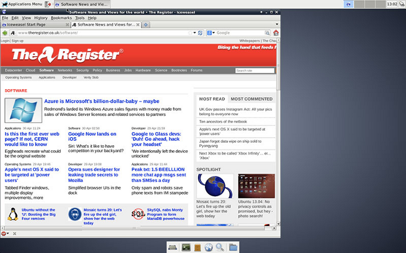Open the Linux penguin article thumbnail
406x253 pixels.
pyautogui.click(x=12, y=214)
